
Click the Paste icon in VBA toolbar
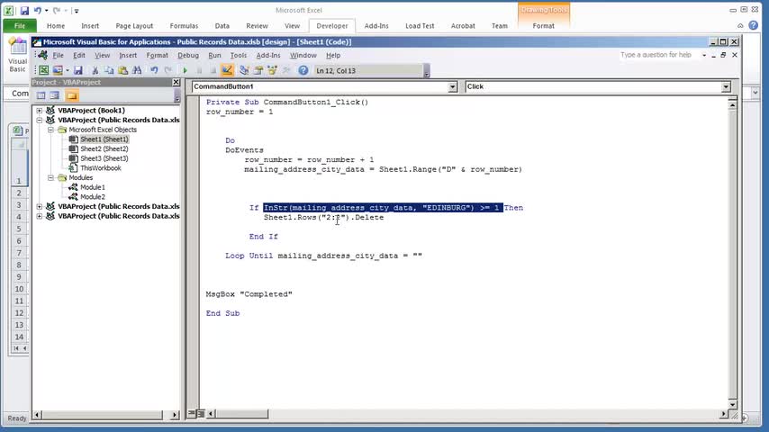click(x=122, y=70)
